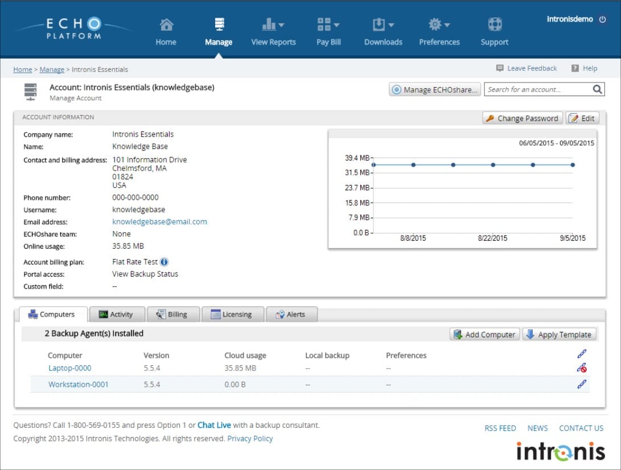
Task: Click the Support lifebuoy icon
Action: pos(495,24)
